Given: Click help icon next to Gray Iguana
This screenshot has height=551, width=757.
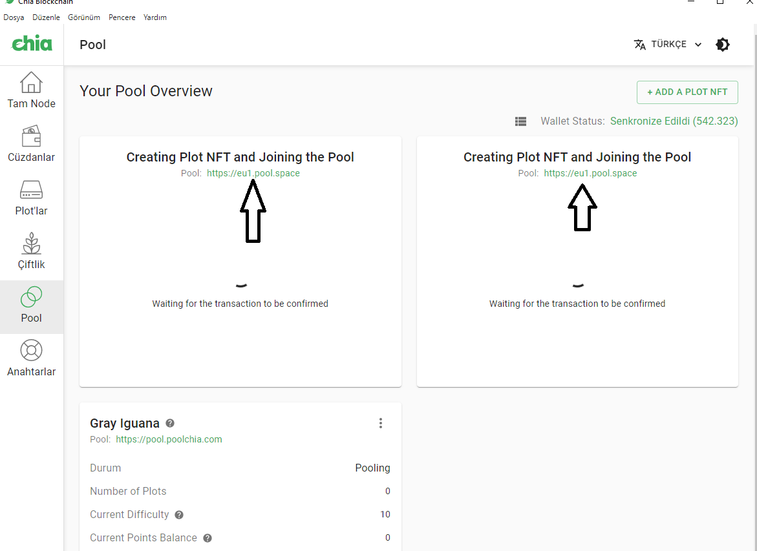Looking at the screenshot, I should 170,423.
